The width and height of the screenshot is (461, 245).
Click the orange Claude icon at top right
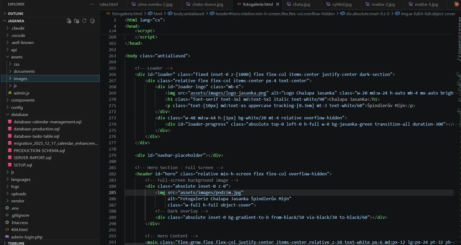click(x=457, y=4)
